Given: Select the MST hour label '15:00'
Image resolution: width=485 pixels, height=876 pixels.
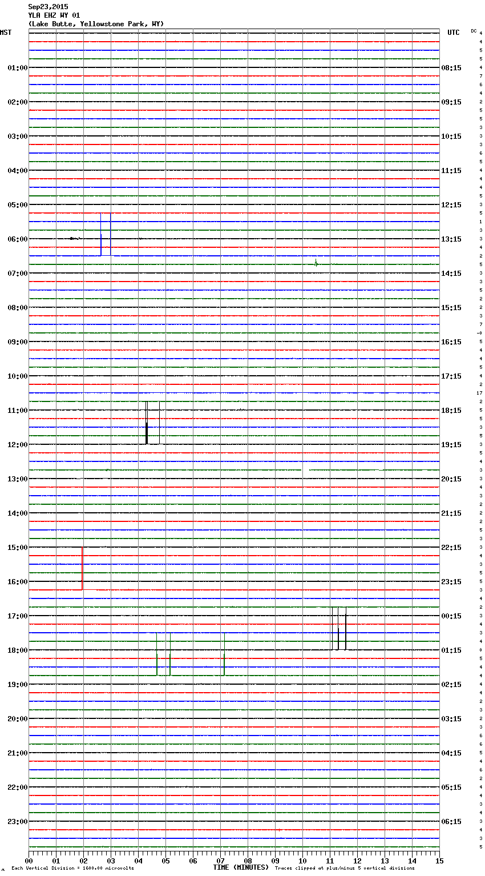Looking at the screenshot, I should point(17,548).
